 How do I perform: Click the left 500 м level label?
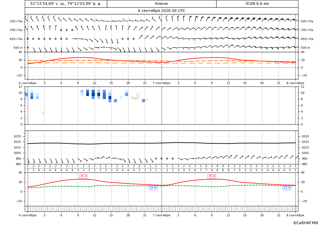click(18, 48)
